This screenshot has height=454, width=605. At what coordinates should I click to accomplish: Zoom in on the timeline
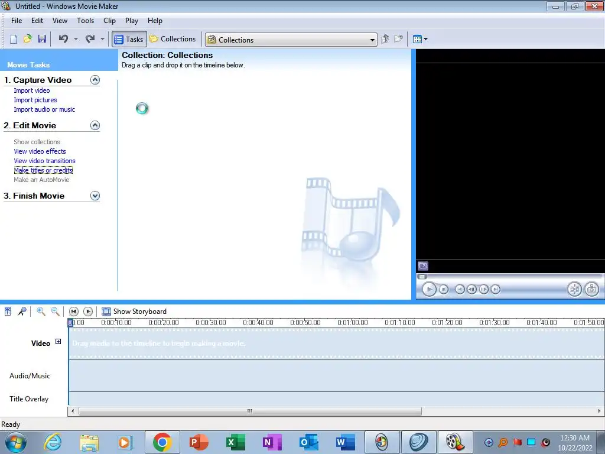pos(41,311)
